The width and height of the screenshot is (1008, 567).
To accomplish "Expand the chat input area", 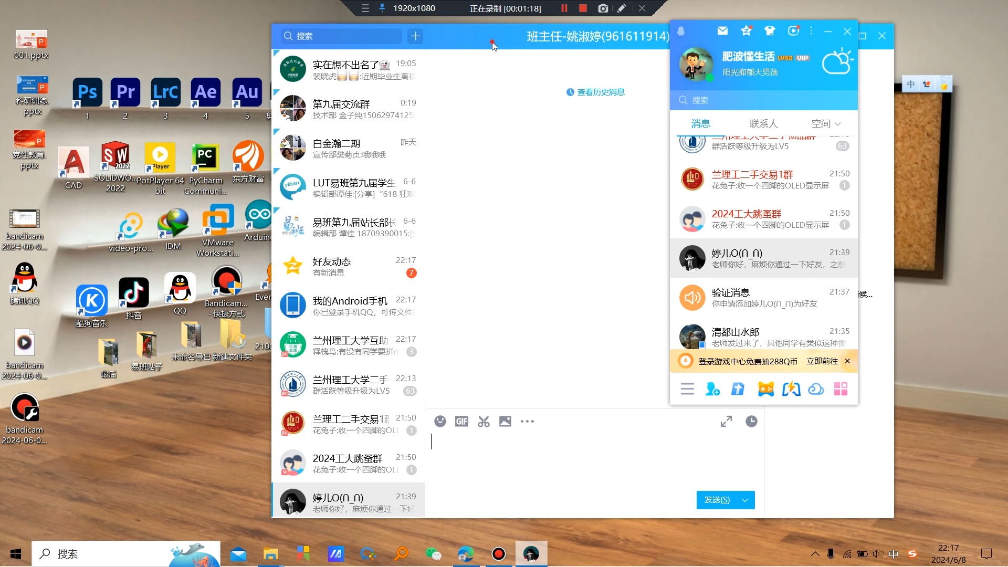I will pyautogui.click(x=726, y=422).
